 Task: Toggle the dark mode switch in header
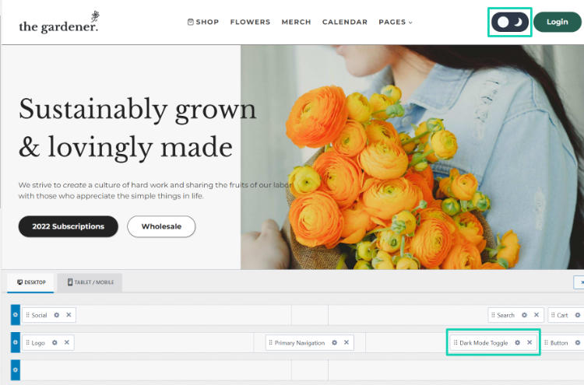(510, 23)
